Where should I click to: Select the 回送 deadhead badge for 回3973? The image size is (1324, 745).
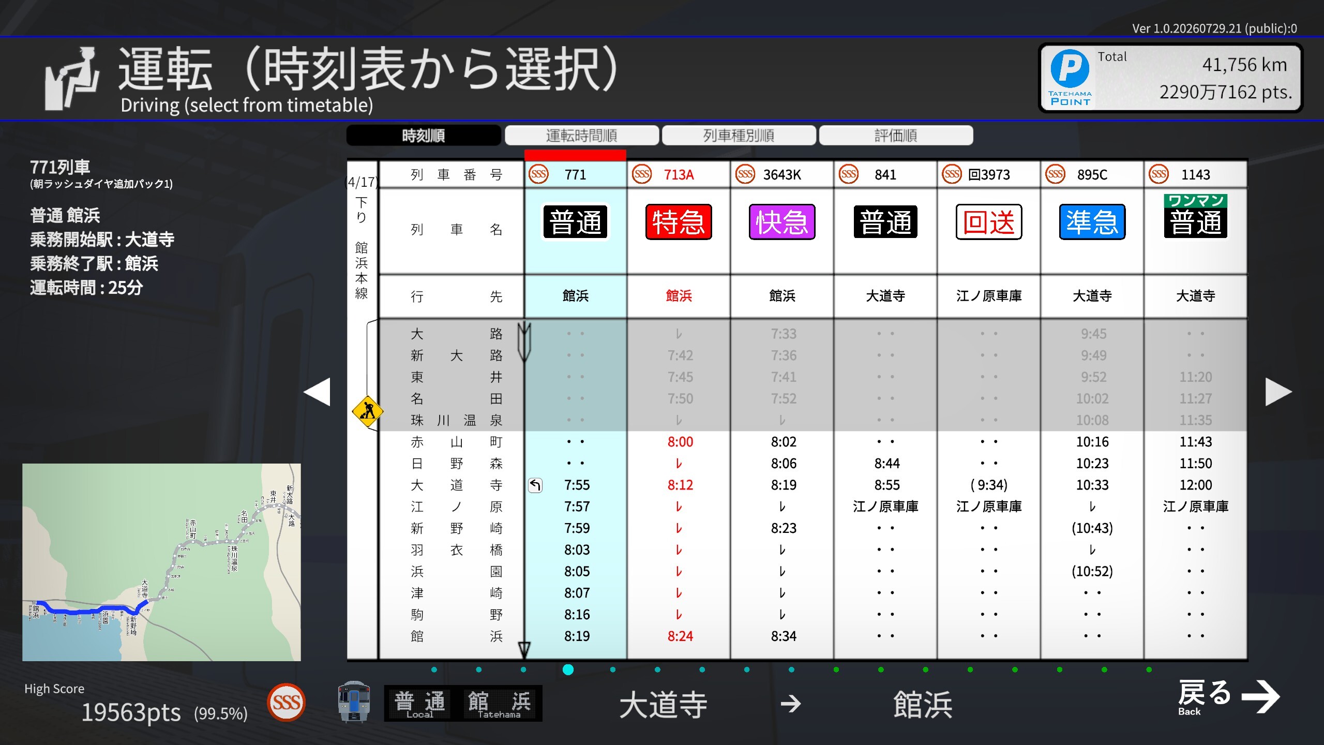[989, 222]
